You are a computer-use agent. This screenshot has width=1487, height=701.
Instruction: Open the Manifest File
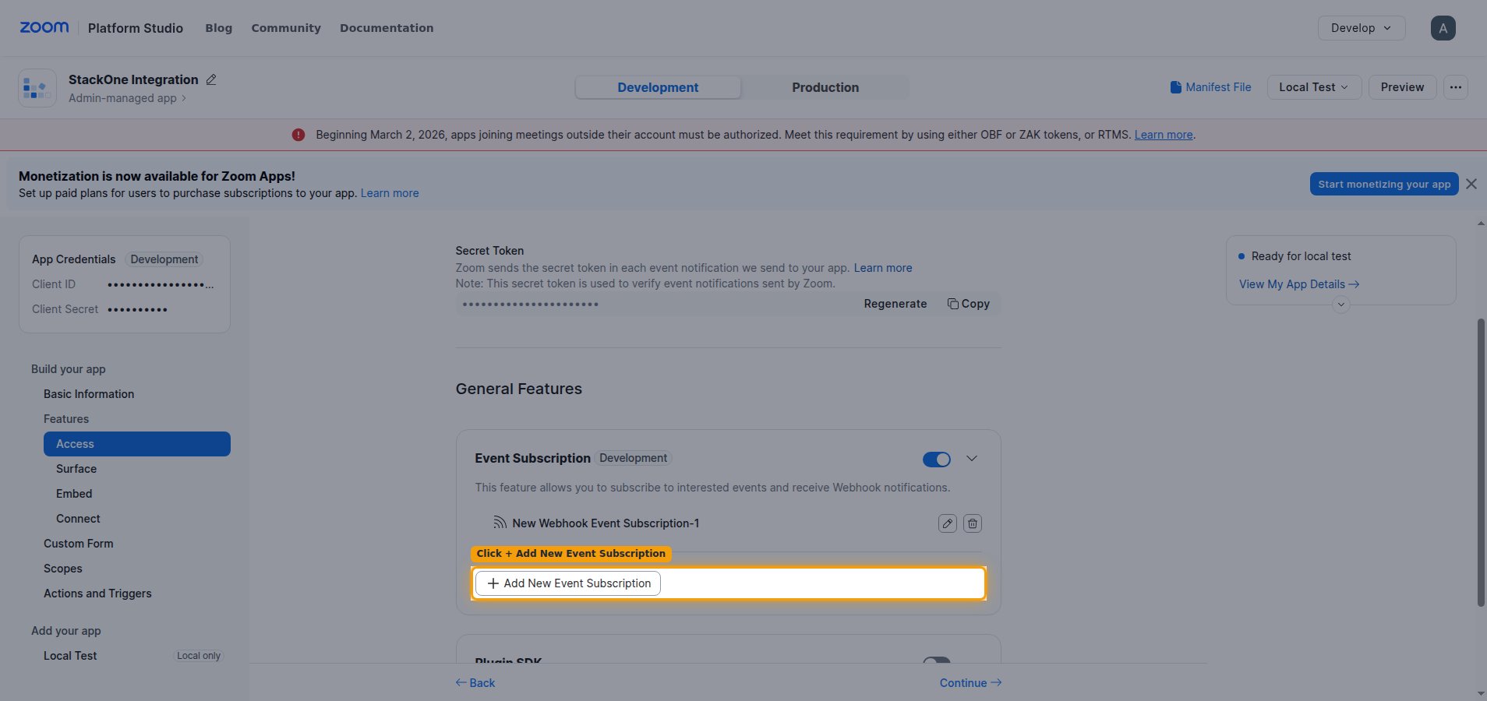click(x=1210, y=87)
